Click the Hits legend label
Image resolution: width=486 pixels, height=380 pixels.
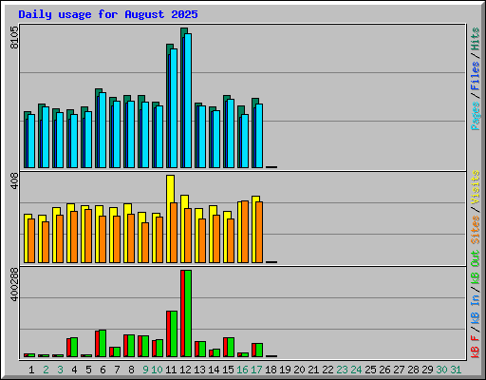click(476, 39)
